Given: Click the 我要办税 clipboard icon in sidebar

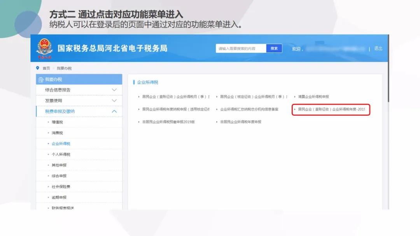Looking at the screenshot, I should point(41,79).
